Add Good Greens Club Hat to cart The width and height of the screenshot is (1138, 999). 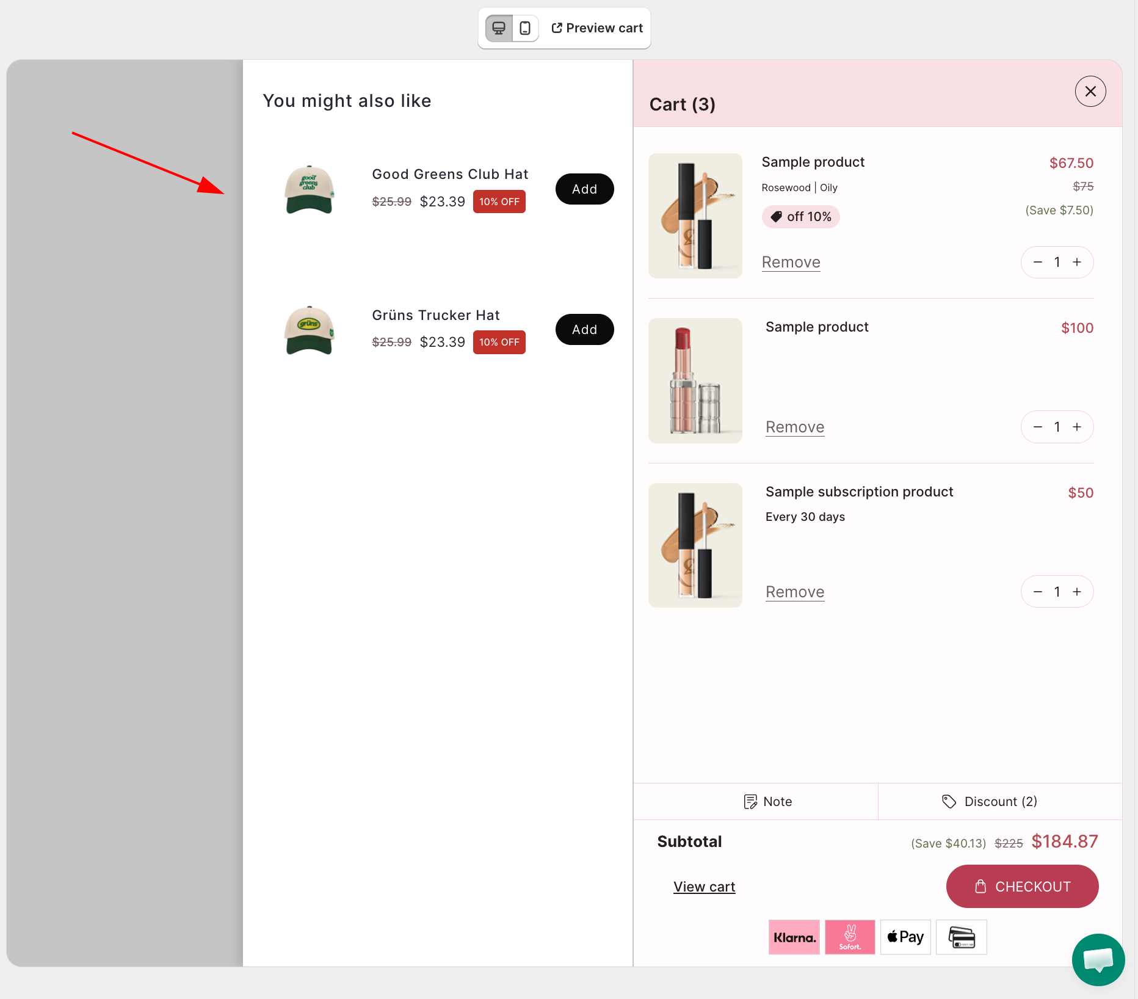(x=584, y=189)
